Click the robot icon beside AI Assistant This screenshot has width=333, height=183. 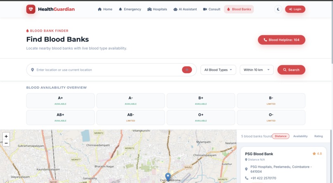[175, 10]
